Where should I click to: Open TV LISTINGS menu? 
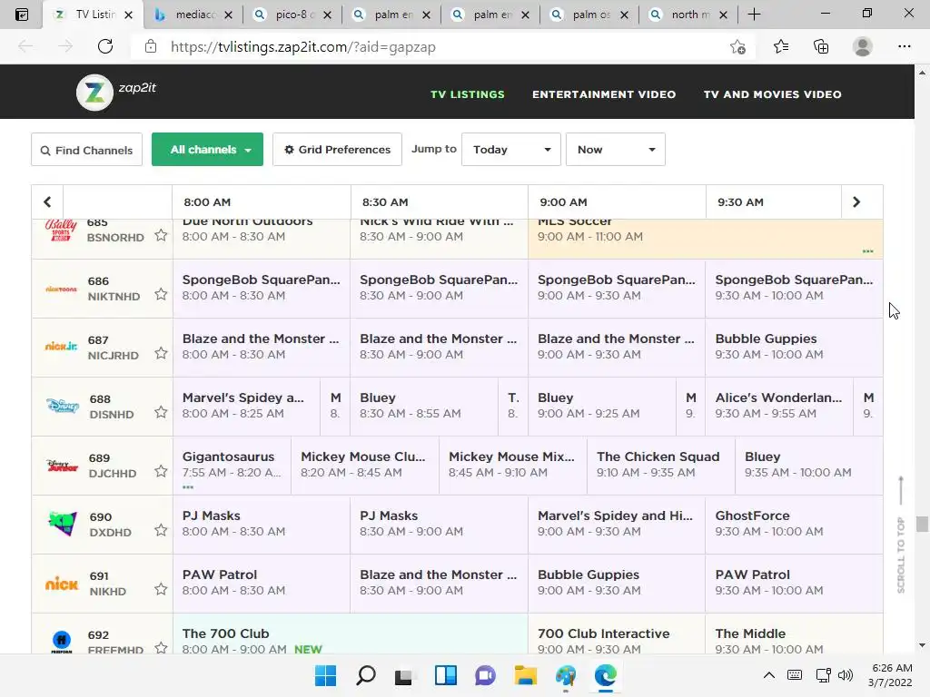468,94
